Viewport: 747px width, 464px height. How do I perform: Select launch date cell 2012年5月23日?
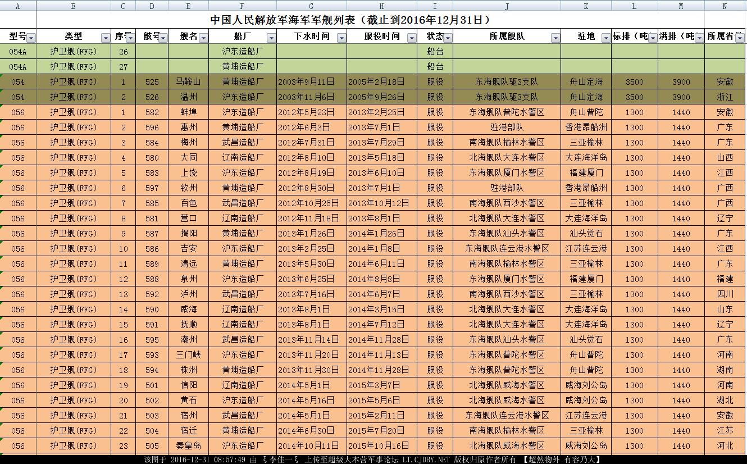(312, 112)
